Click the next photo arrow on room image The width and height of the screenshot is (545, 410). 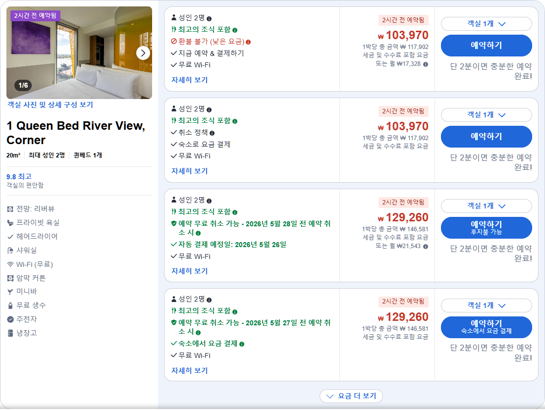pos(143,52)
